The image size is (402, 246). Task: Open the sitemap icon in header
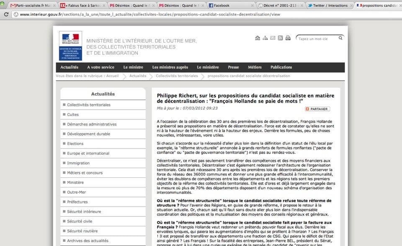[x=265, y=38]
